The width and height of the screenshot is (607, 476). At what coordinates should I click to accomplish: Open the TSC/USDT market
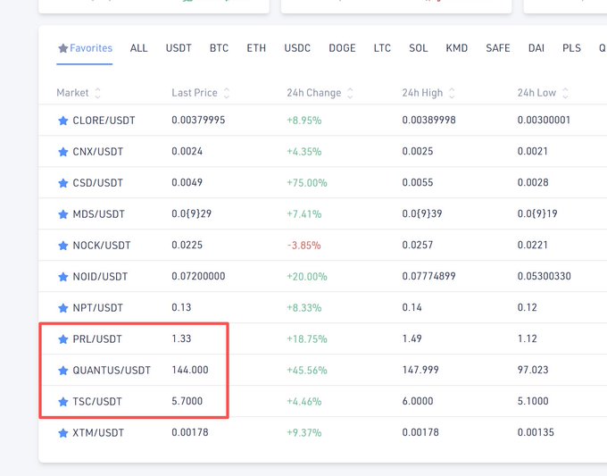97,402
